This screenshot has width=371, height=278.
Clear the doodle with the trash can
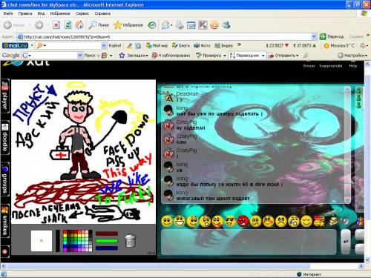pyautogui.click(x=130, y=240)
